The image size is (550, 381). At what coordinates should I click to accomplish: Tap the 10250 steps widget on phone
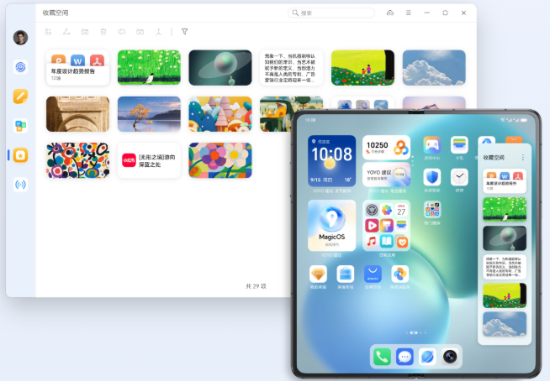point(386,148)
